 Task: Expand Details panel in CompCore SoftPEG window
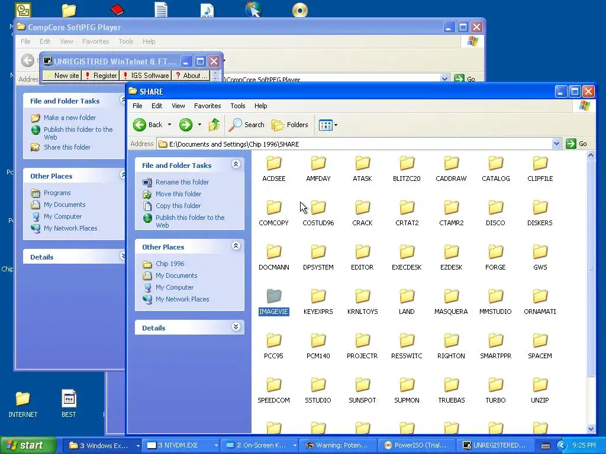click(x=123, y=256)
